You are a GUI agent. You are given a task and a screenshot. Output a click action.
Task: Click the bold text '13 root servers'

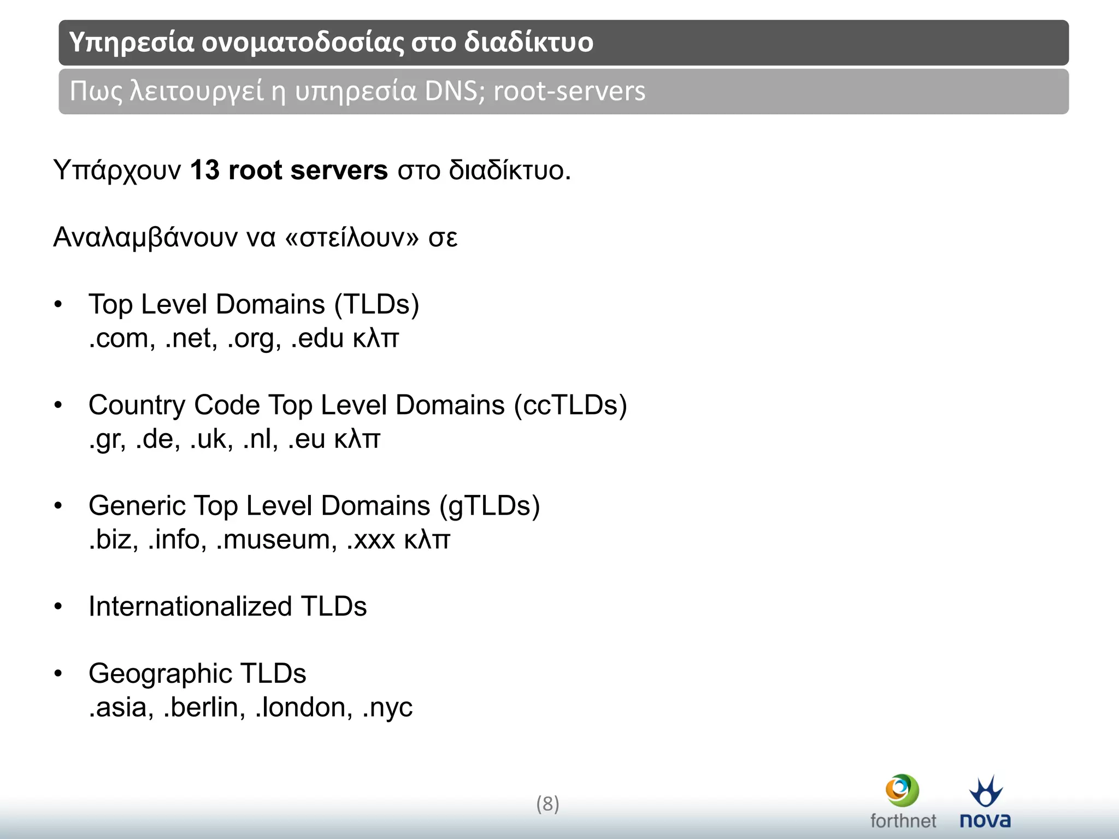pos(288,170)
